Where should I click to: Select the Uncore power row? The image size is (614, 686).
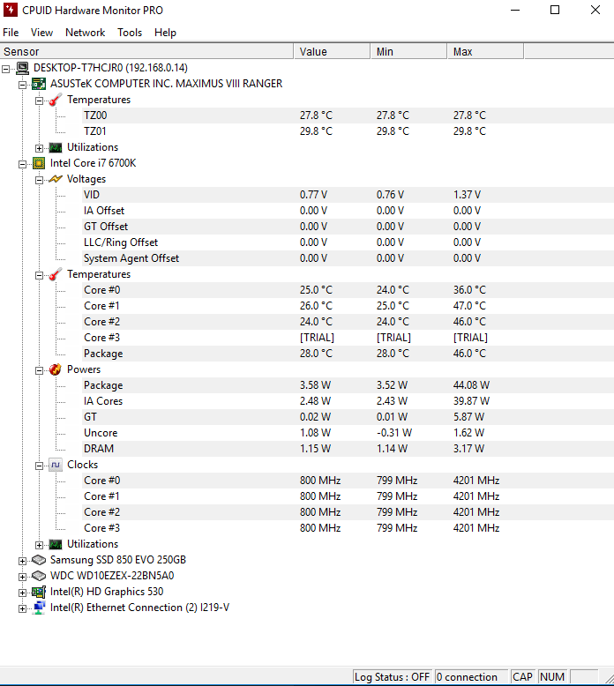click(x=348, y=433)
